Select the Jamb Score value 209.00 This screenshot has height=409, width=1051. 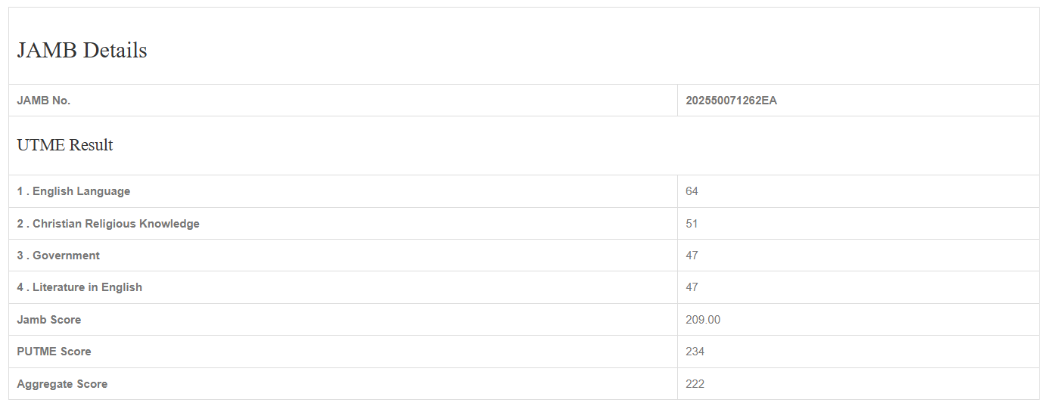coord(703,320)
